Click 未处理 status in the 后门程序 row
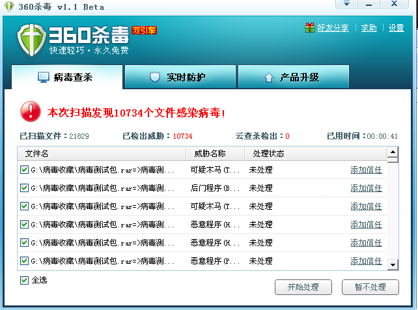This screenshot has width=418, height=310. click(x=260, y=188)
